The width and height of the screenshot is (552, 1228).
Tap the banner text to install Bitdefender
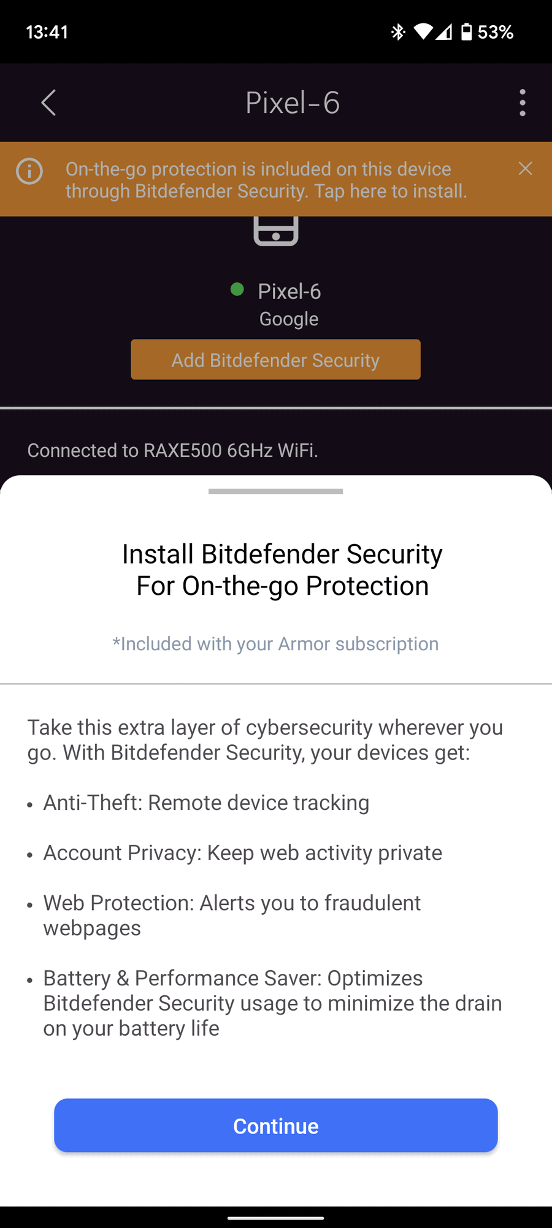click(x=266, y=180)
